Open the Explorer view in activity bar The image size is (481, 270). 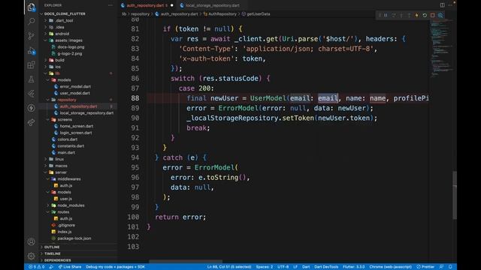pos(32,7)
